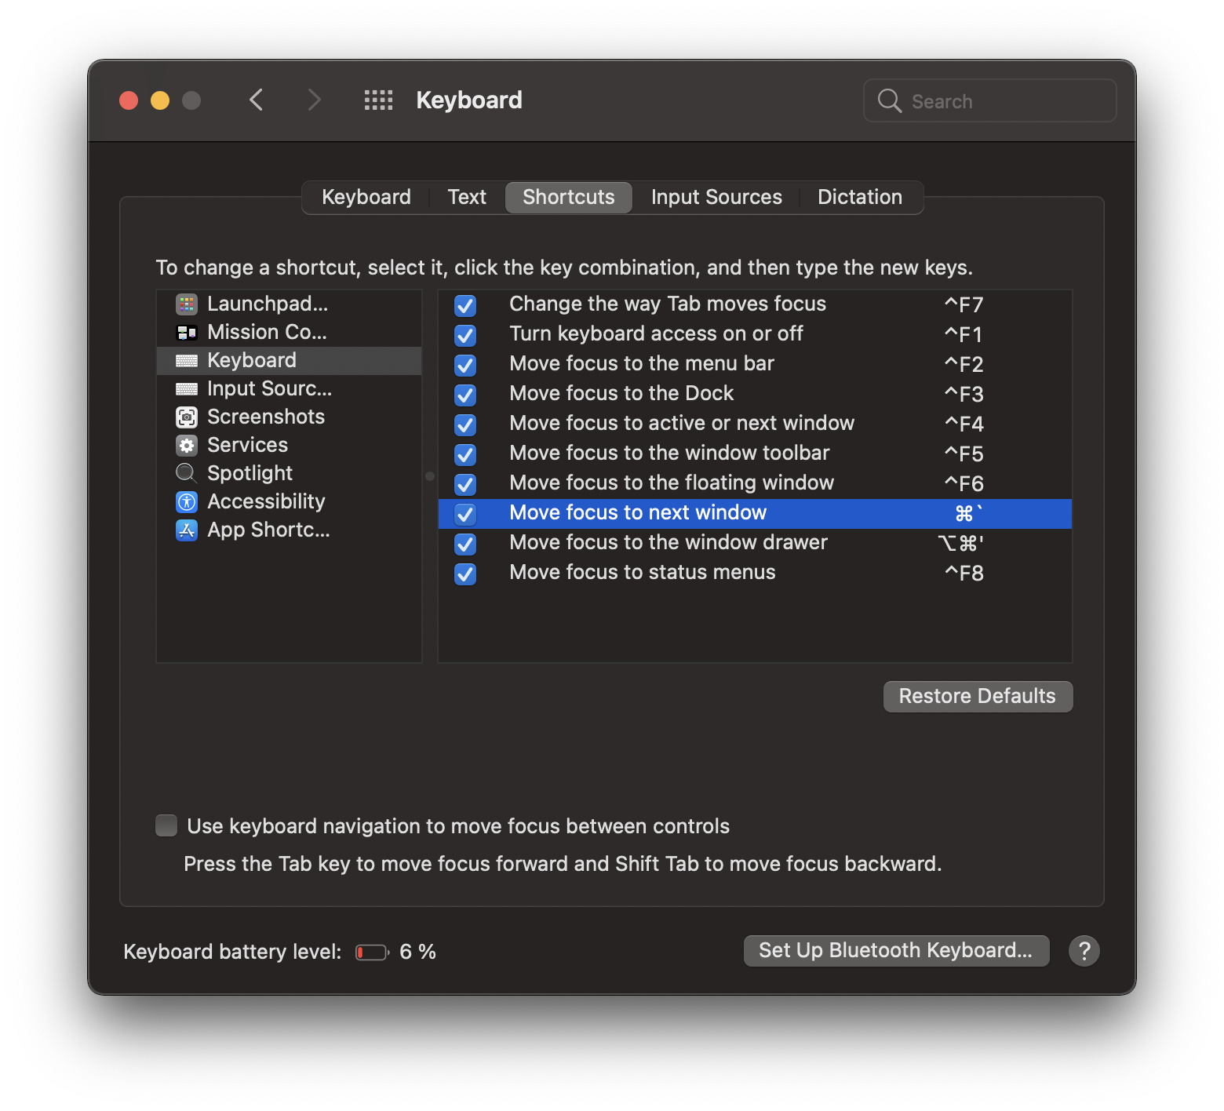Screen dimensions: 1224x1111
Task: Click the ^F5 key combination
Action: click(x=964, y=454)
